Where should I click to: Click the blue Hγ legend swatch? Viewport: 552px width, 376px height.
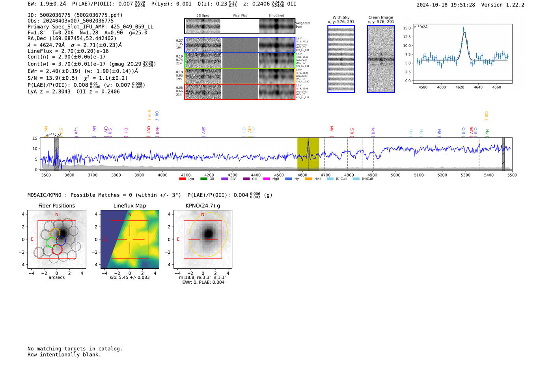(x=289, y=179)
